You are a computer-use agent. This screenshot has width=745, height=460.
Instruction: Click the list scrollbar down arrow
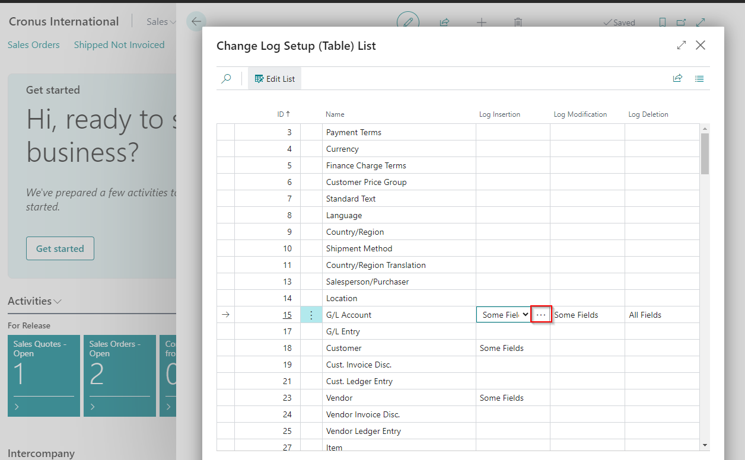click(705, 445)
